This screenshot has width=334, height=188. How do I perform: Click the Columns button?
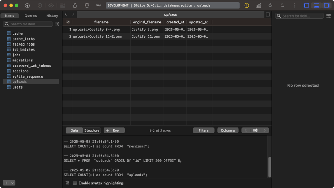click(x=228, y=130)
